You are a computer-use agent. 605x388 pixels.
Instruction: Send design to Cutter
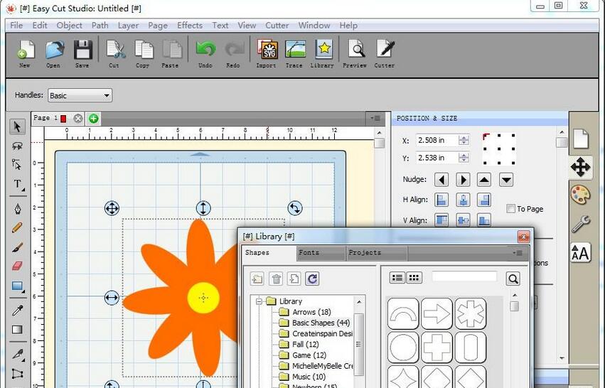click(385, 53)
